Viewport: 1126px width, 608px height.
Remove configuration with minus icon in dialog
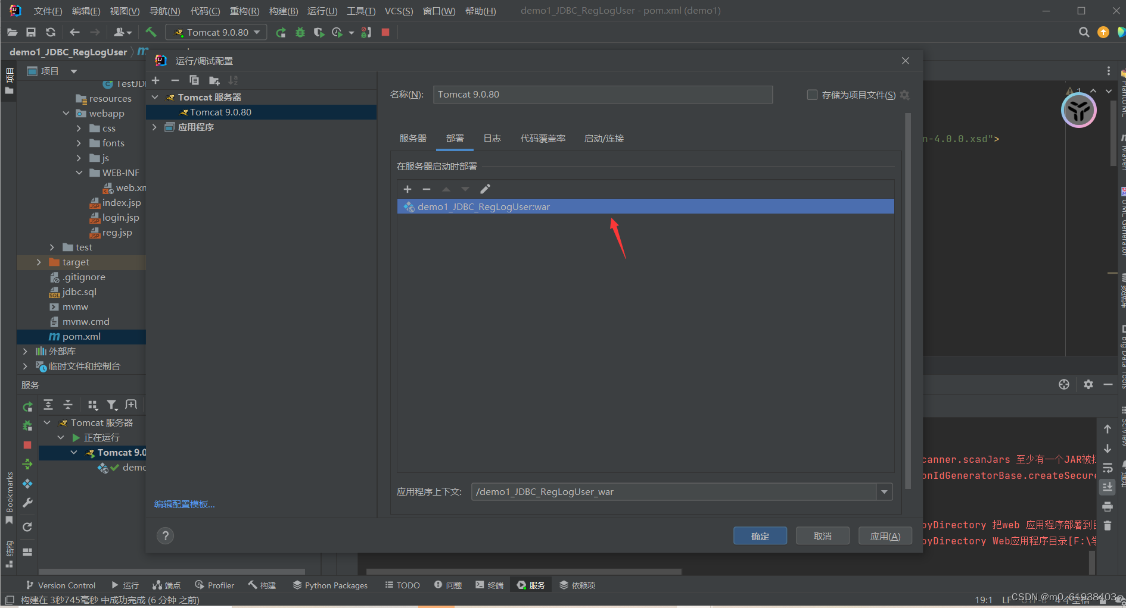175,80
